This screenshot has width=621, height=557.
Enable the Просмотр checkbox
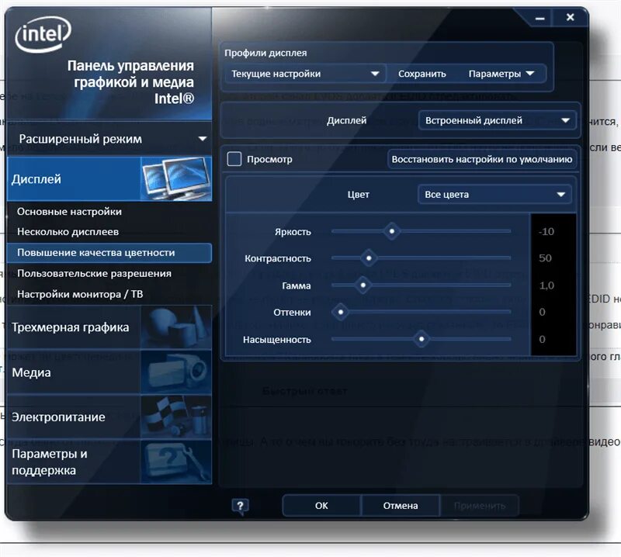[234, 159]
